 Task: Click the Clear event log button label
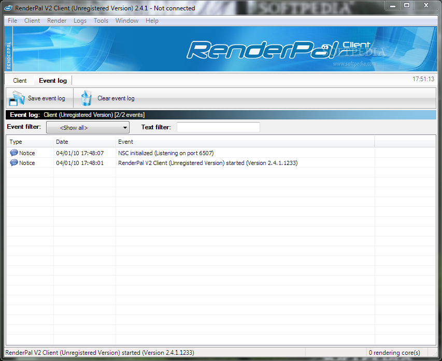click(x=116, y=98)
